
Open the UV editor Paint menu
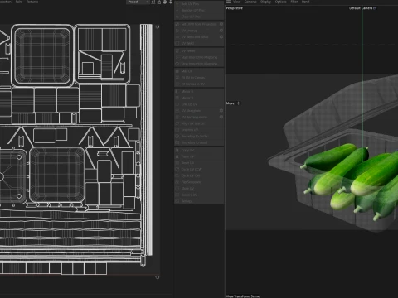click(19, 2)
